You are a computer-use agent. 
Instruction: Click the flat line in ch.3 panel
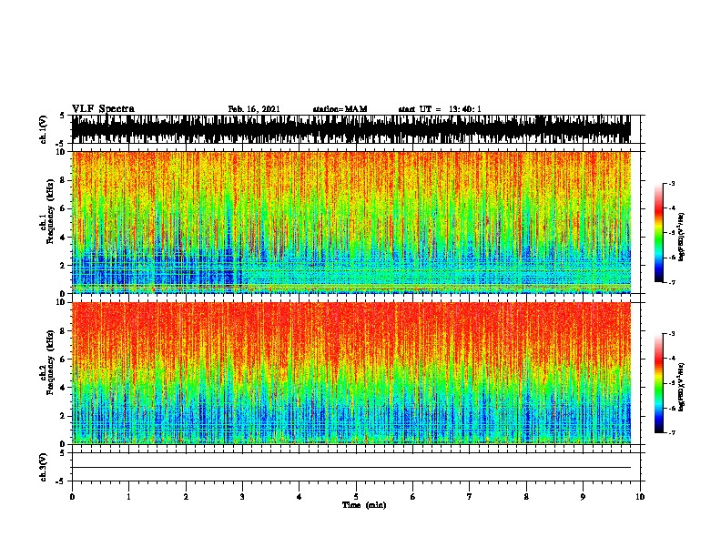[351, 468]
